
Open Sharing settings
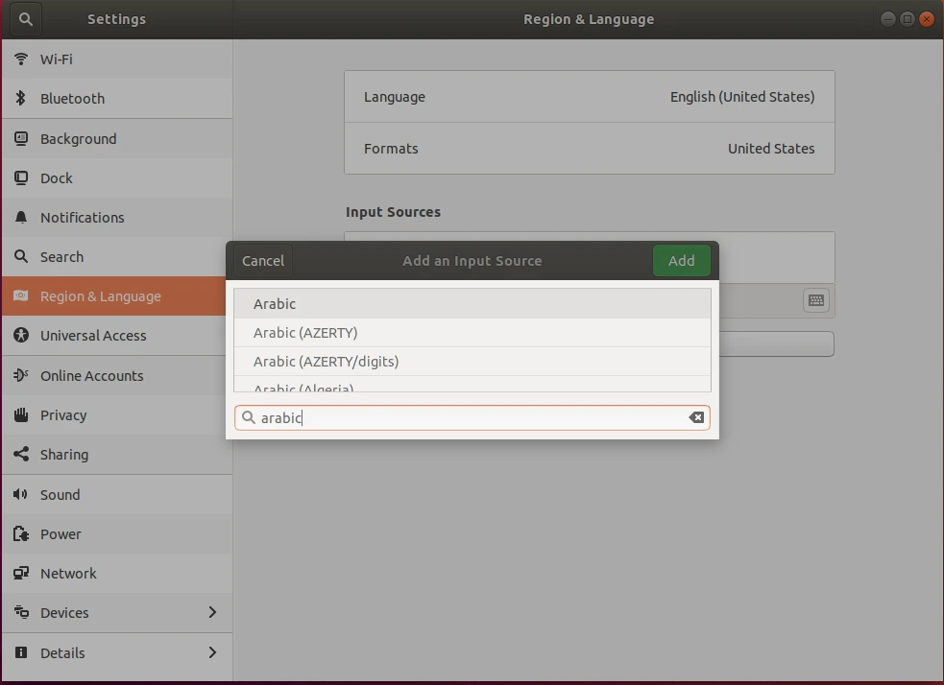[x=117, y=454]
